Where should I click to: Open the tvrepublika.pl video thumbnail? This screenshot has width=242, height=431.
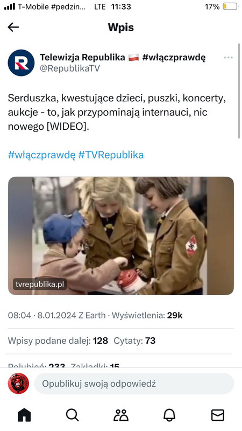pos(121,236)
